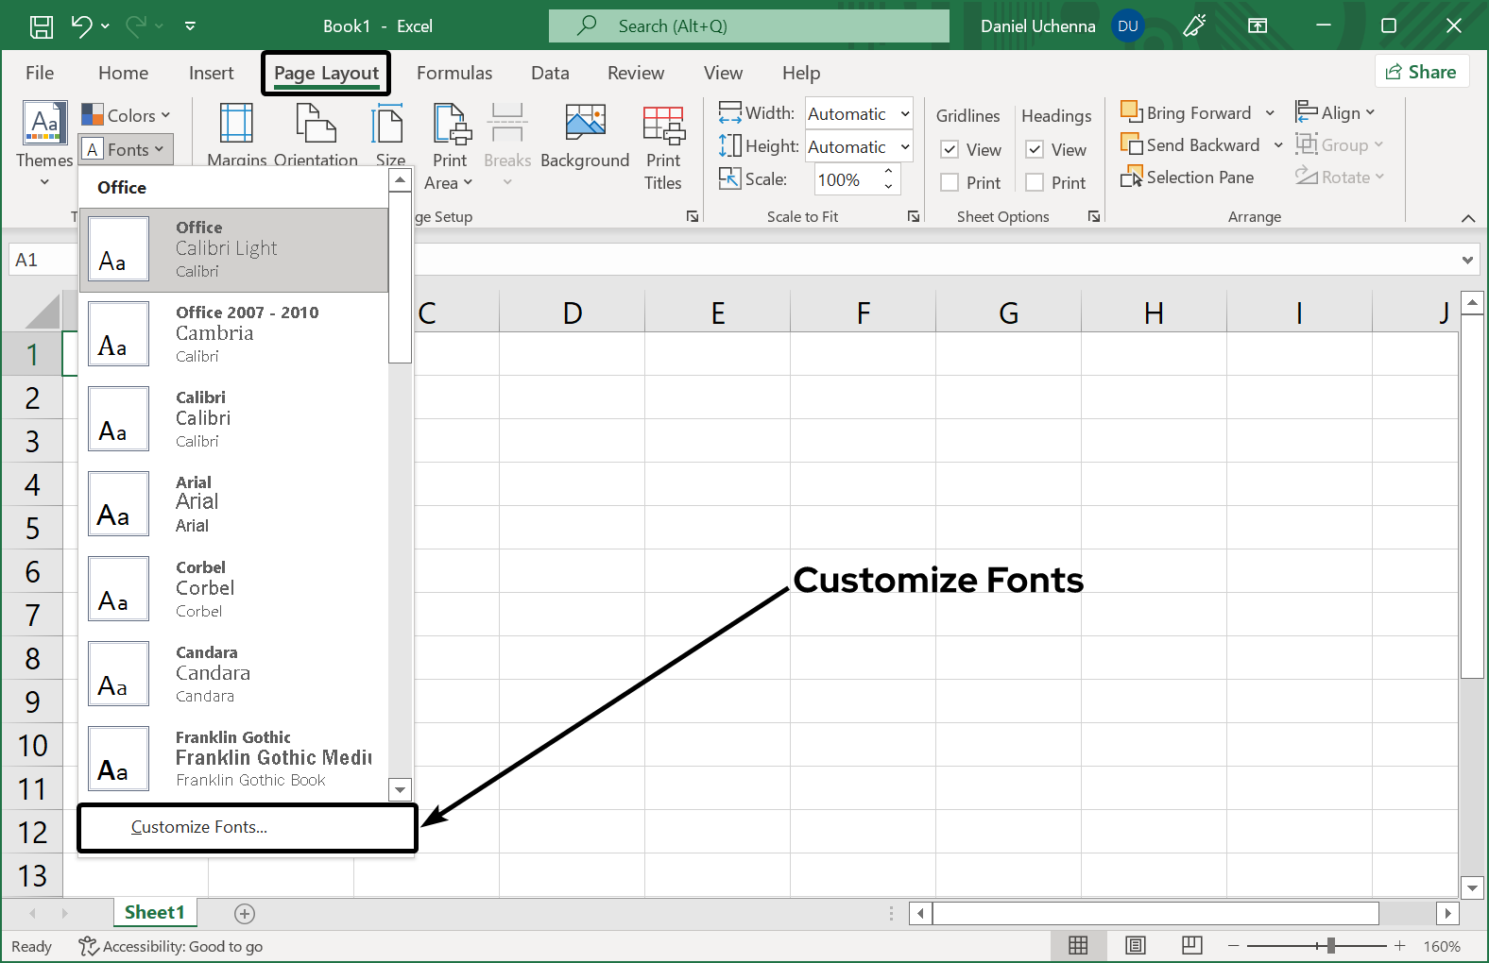Open Bring Forward dropdown arrow

pos(1270,113)
